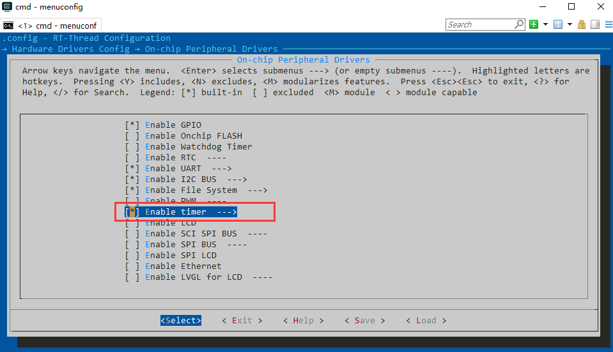Screen dimensions: 613x352
Task: Click the cmd app icon in title bar
Action: (8, 7)
